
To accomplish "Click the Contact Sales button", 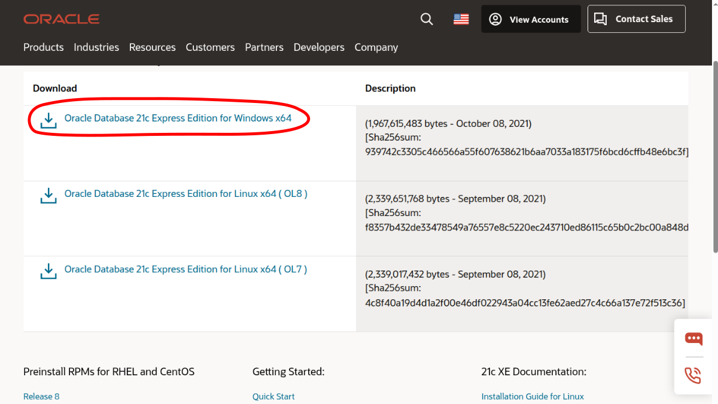I will pyautogui.click(x=636, y=19).
